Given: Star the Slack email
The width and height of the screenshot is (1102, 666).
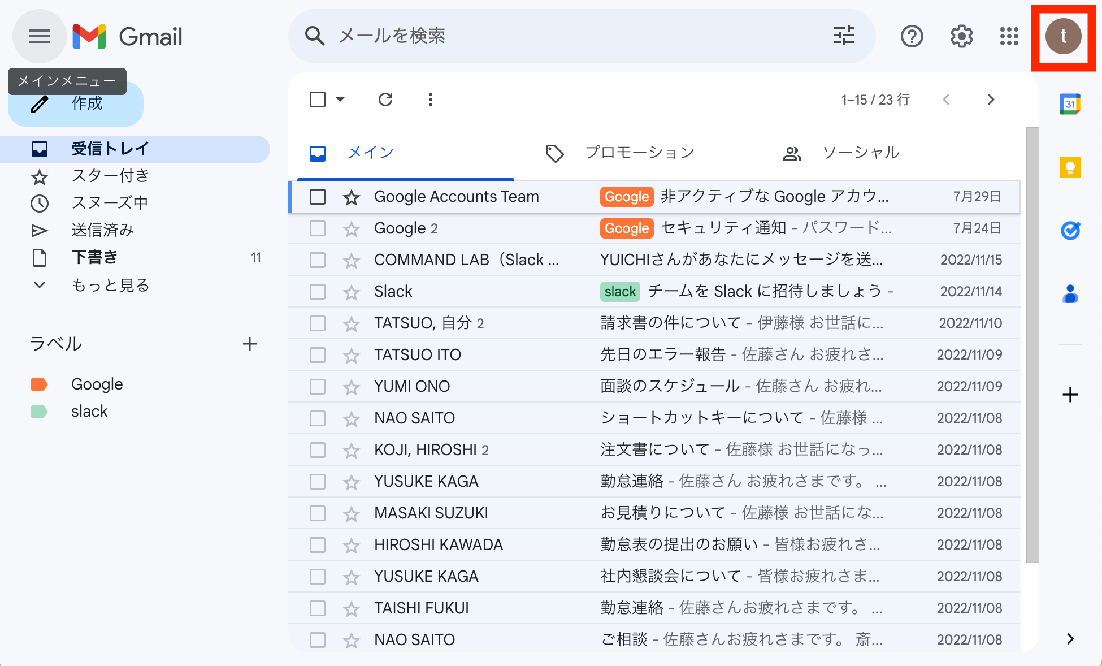Looking at the screenshot, I should pos(352,292).
